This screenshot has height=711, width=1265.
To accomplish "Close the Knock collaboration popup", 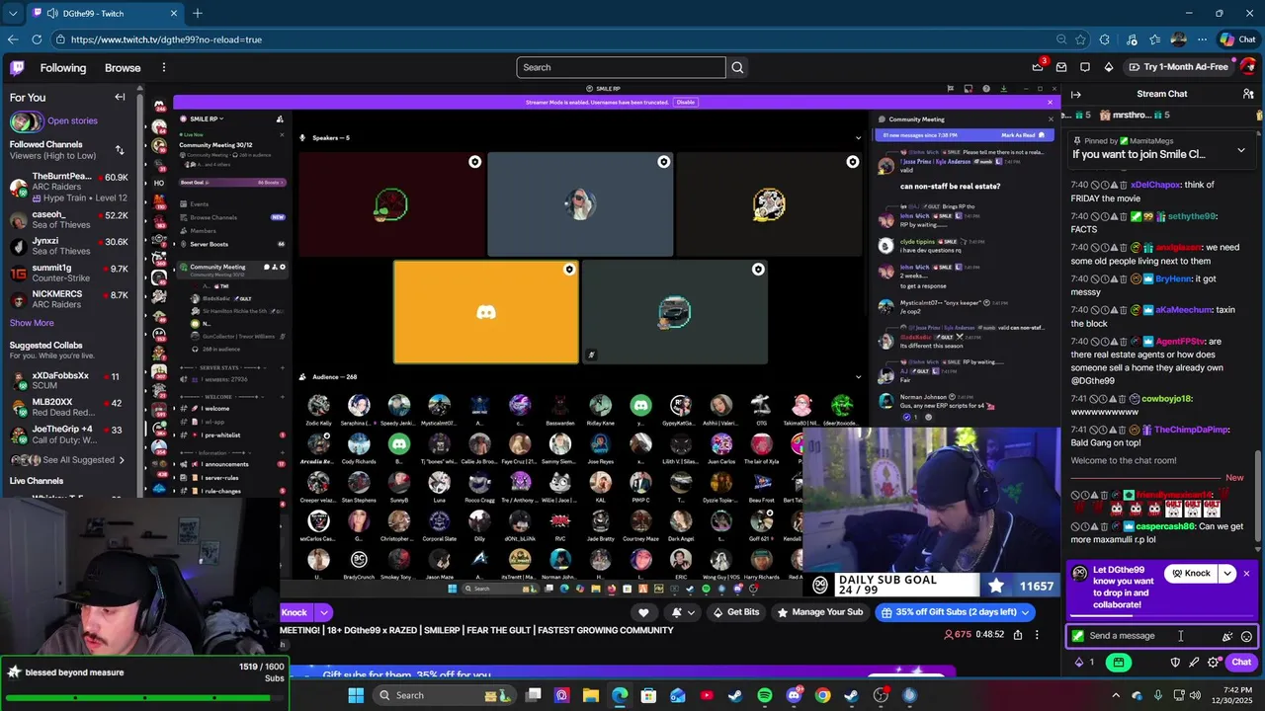I will point(1246,574).
